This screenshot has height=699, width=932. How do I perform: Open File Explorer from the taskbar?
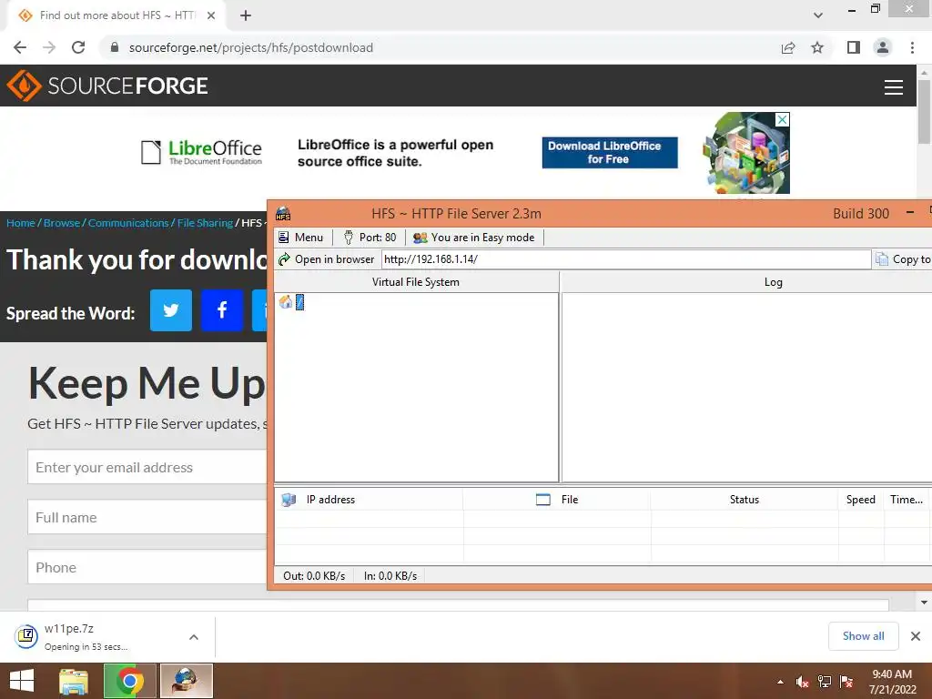click(74, 681)
